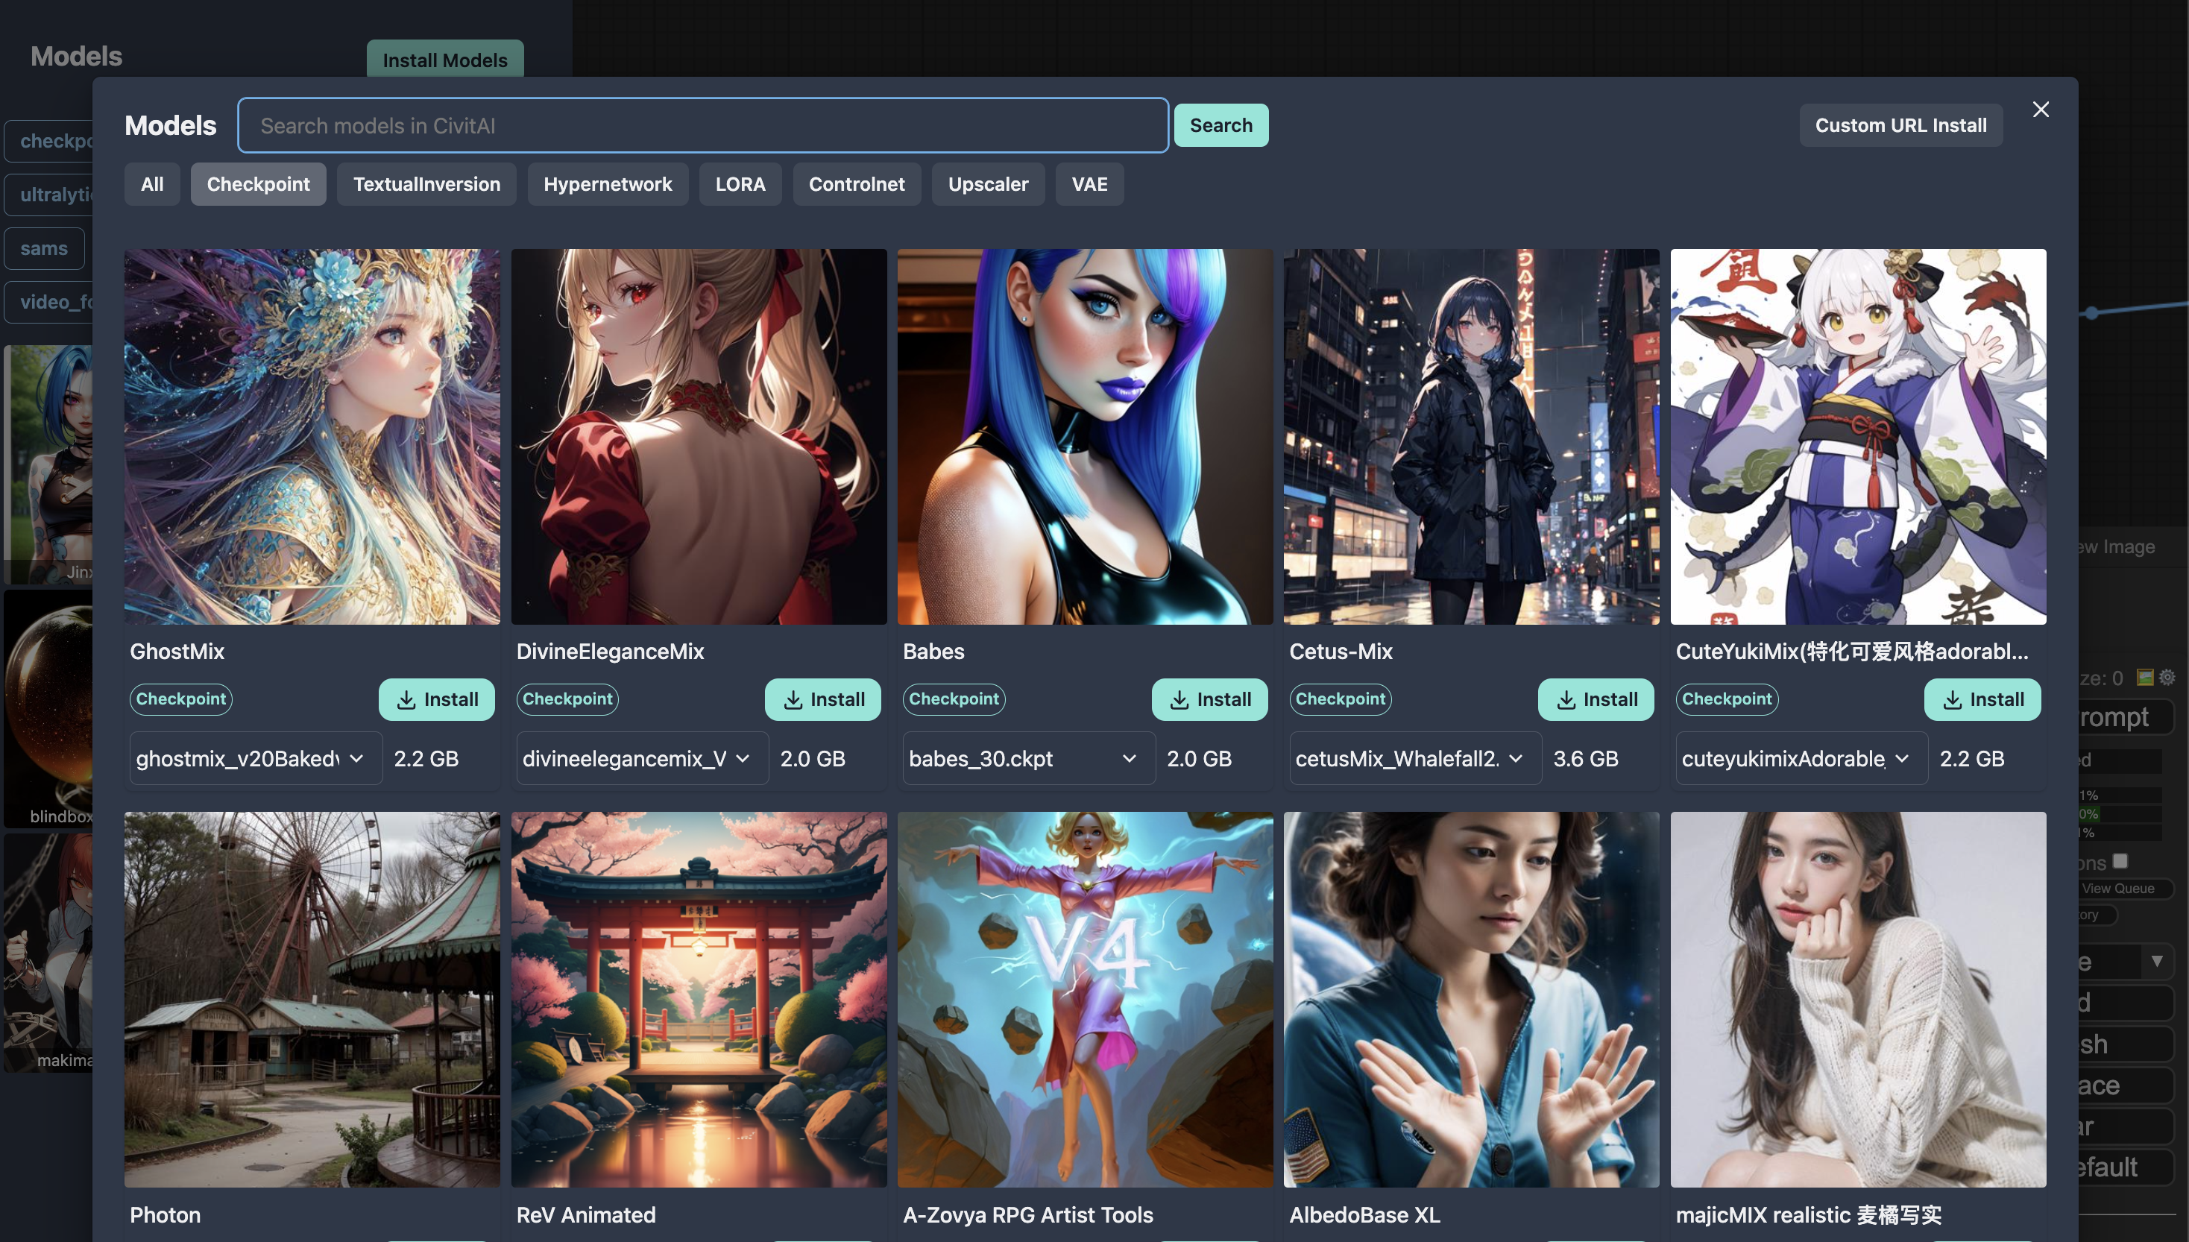Close the Models dialog with X
Image resolution: width=2189 pixels, height=1242 pixels.
click(x=2040, y=109)
